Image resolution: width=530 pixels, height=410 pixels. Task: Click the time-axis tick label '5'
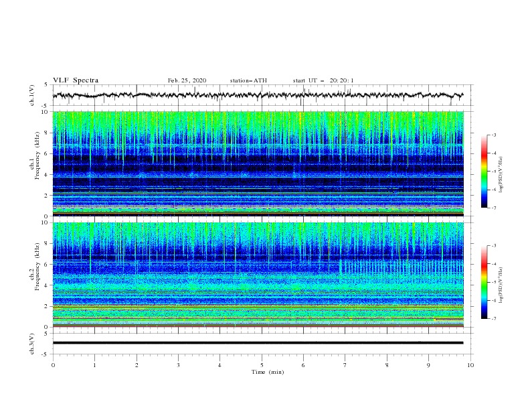click(262, 365)
